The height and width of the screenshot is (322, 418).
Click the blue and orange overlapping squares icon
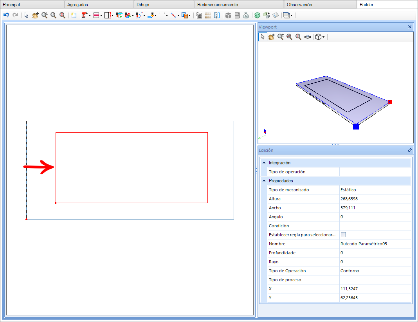(x=184, y=15)
